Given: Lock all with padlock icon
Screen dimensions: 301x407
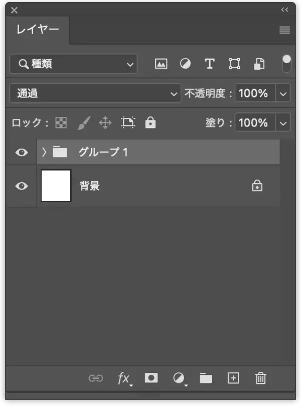Looking at the screenshot, I should click(x=150, y=122).
